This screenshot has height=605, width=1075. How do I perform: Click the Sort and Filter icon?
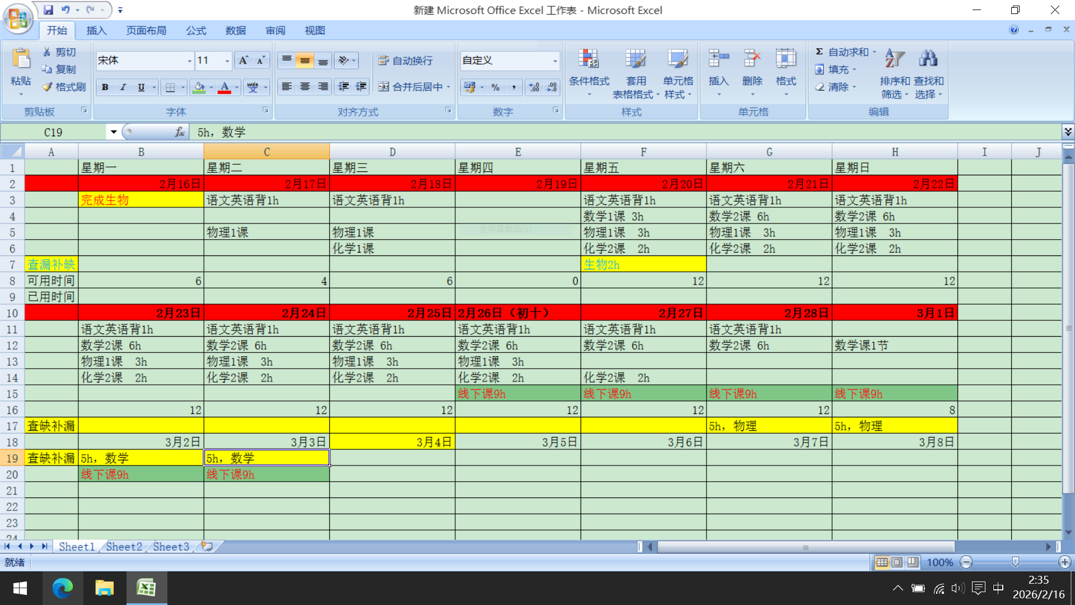point(894,59)
